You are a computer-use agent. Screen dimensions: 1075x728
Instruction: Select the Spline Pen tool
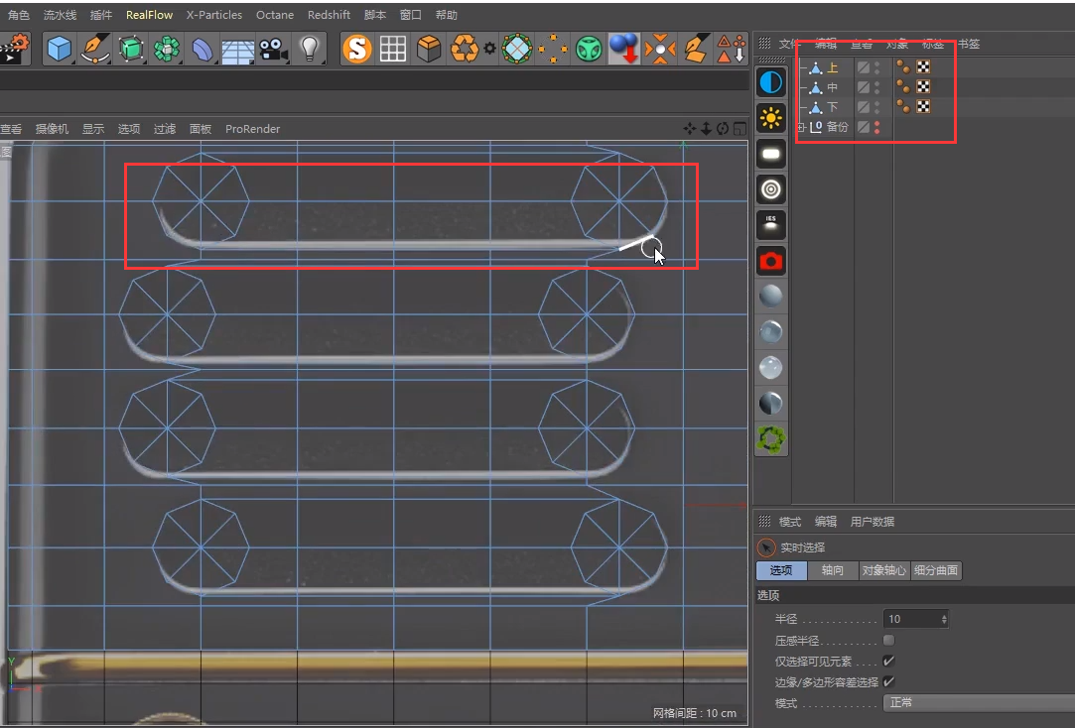95,49
